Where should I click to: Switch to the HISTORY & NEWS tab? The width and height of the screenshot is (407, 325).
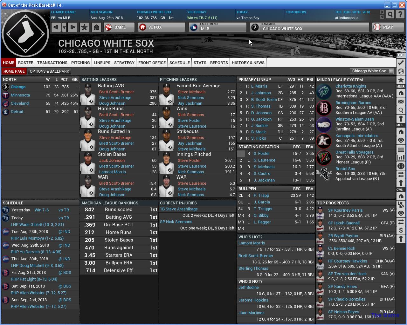click(248, 63)
